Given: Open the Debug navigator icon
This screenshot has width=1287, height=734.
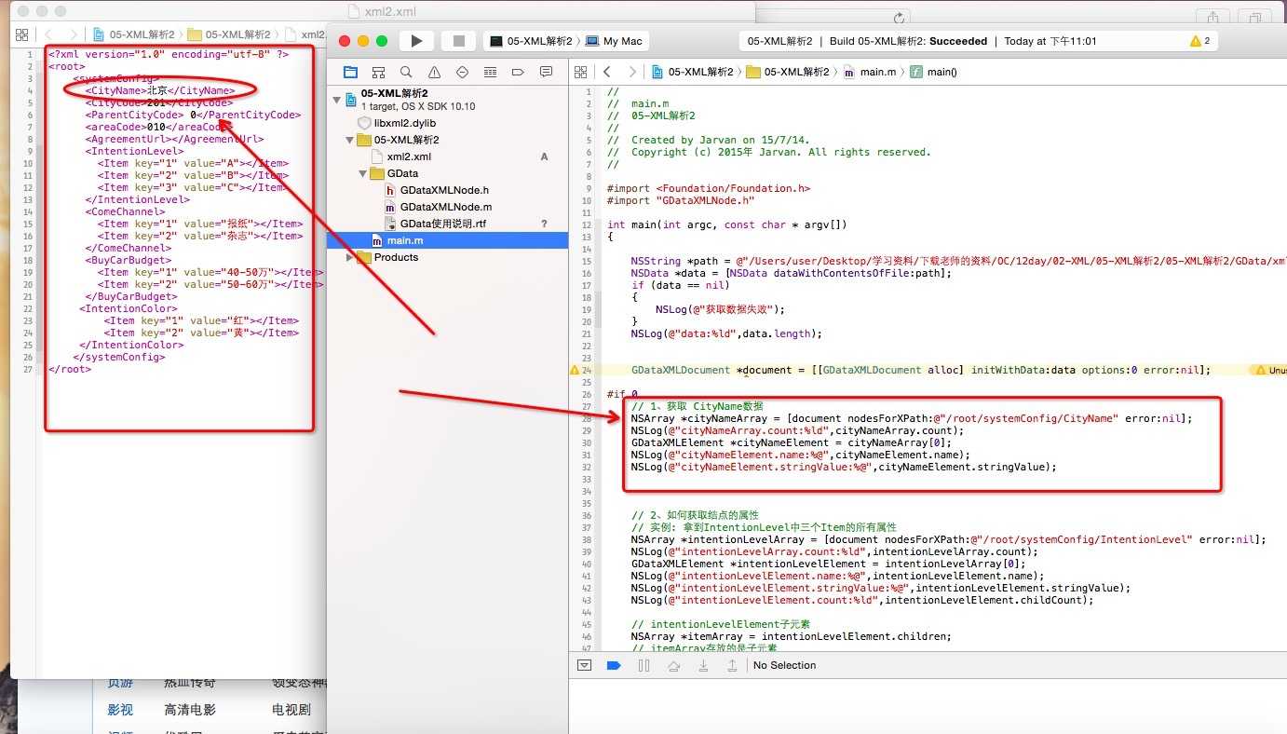Looking at the screenshot, I should coord(490,72).
